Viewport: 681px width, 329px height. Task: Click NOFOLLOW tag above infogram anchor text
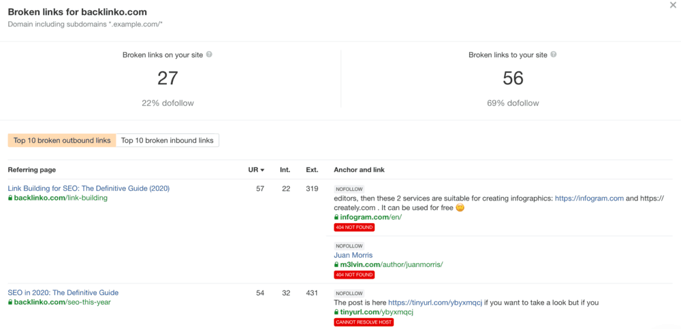(x=349, y=189)
